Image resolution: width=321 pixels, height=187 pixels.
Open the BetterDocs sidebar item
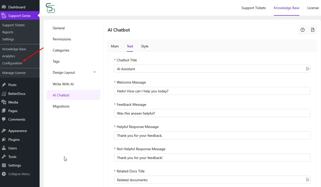point(17,94)
